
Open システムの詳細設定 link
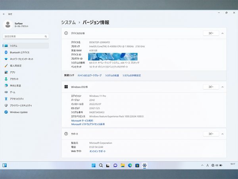click(x=132, y=75)
